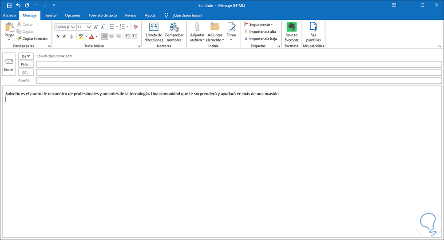Align the text to the left
This screenshot has height=240, width=444.
coord(105,36)
